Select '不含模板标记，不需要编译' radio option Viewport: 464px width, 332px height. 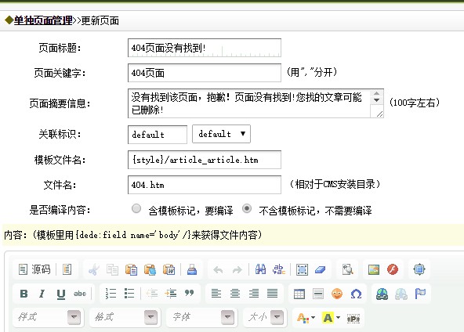[247, 209]
